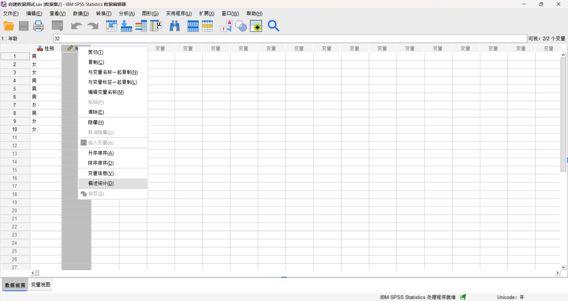The height and width of the screenshot is (301, 568).
Task: Save the document with the Save icon
Action: (24, 26)
